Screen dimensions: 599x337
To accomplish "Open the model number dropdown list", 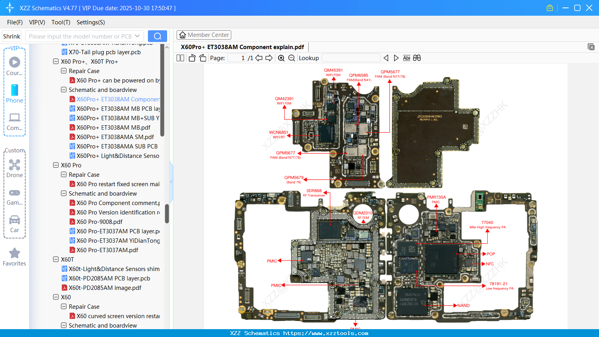I will coord(137,36).
